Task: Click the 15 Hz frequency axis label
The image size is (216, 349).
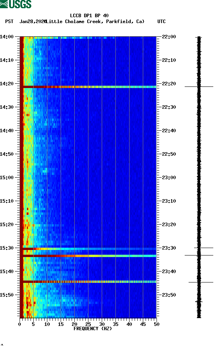Action: [61, 324]
